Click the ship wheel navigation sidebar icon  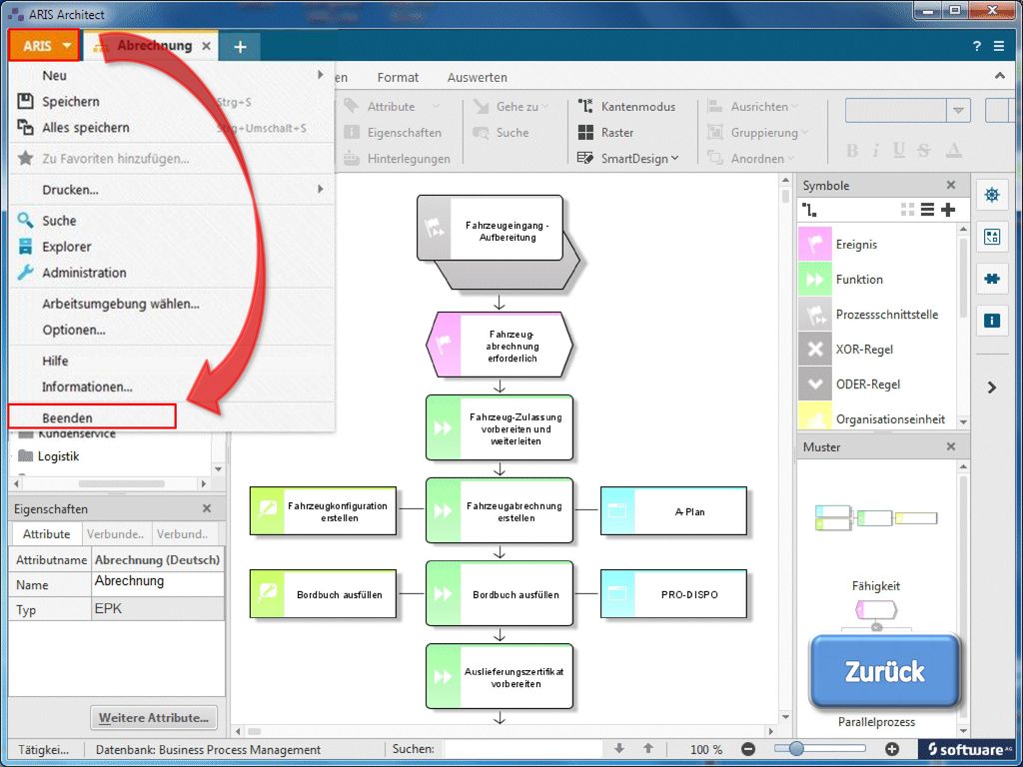992,195
